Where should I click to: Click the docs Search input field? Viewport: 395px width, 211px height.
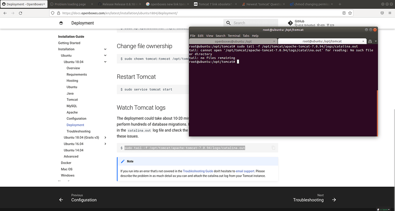(251, 23)
